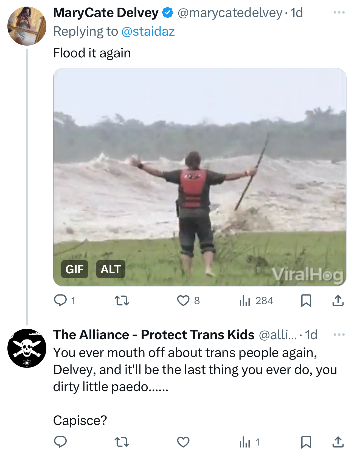This screenshot has width=354, height=462.
Task: Reply to MaryCate Delvey's flood tweet
Action: 60,300
